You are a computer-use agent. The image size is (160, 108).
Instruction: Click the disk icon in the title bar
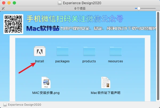point(59,3)
